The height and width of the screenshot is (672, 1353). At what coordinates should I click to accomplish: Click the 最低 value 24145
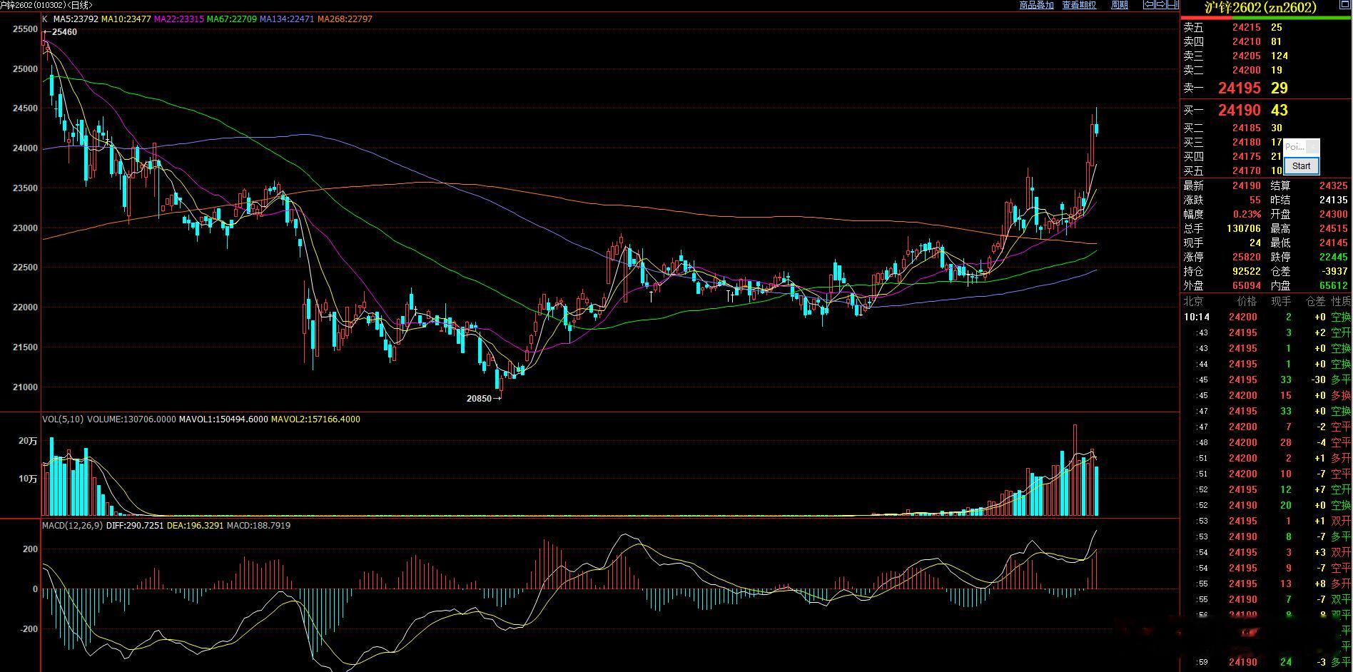tap(1334, 243)
